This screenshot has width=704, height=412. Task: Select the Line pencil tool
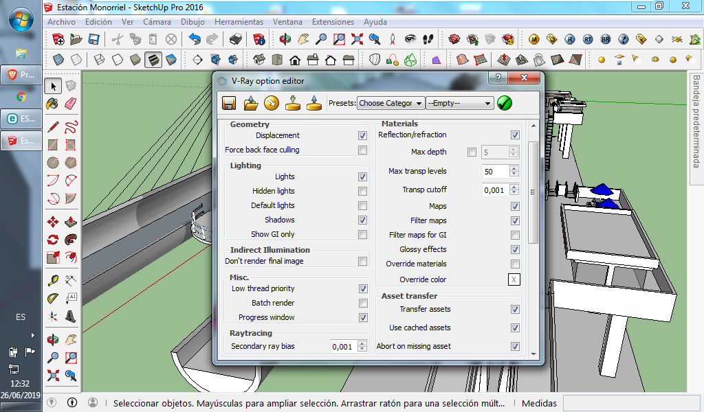(53, 127)
